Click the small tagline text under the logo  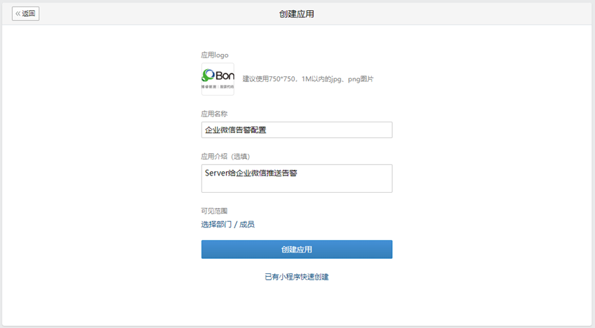(217, 86)
